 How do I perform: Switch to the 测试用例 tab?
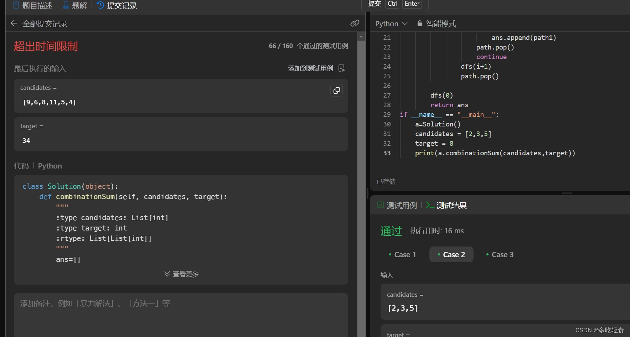pos(397,206)
